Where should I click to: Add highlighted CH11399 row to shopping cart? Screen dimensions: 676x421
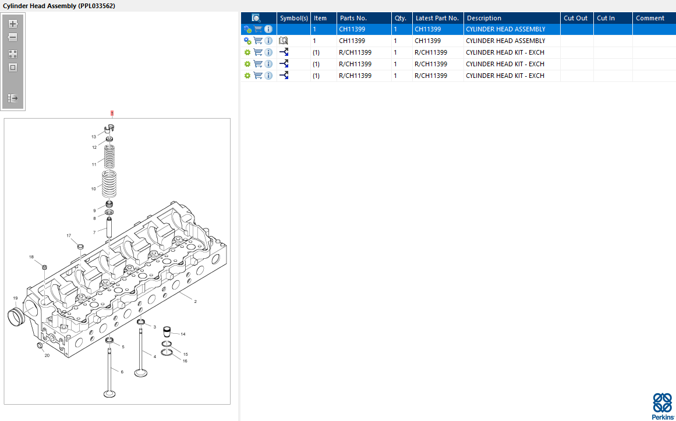pos(258,29)
